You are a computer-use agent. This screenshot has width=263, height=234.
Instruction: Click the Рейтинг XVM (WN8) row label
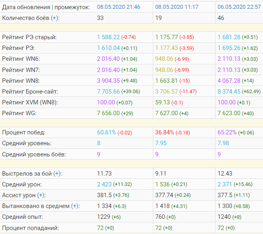click(x=30, y=102)
